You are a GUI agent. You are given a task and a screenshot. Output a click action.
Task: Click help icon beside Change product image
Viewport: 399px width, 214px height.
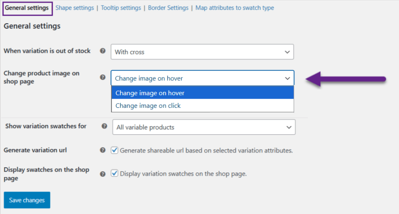(103, 77)
